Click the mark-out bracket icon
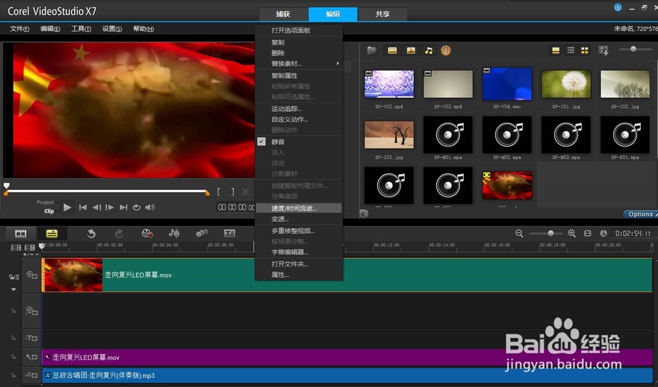658x387 pixels. pyautogui.click(x=232, y=192)
